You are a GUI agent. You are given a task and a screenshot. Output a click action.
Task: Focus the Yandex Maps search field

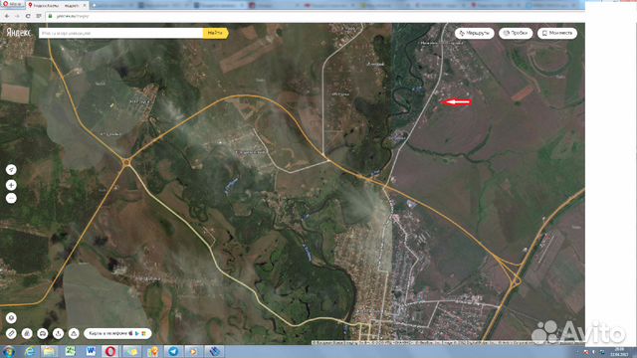point(120,33)
